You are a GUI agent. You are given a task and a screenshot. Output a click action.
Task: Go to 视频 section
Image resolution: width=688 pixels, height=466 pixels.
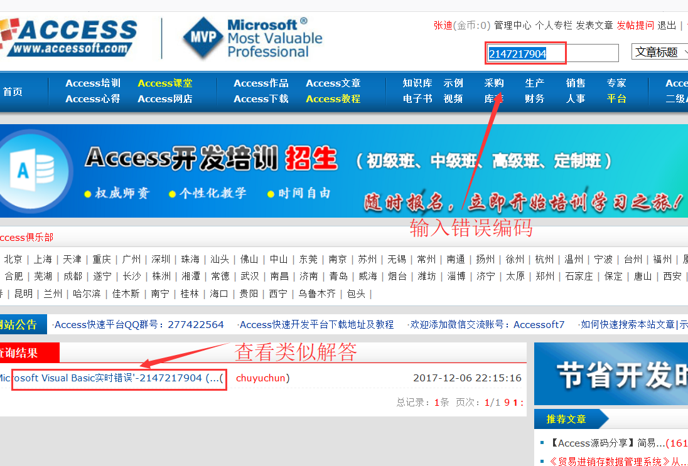click(453, 98)
